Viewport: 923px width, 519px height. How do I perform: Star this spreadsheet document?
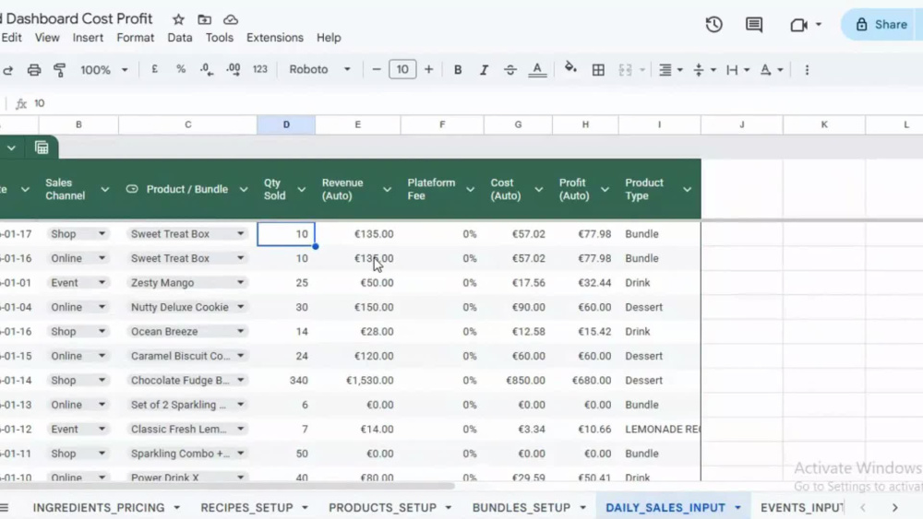(178, 19)
